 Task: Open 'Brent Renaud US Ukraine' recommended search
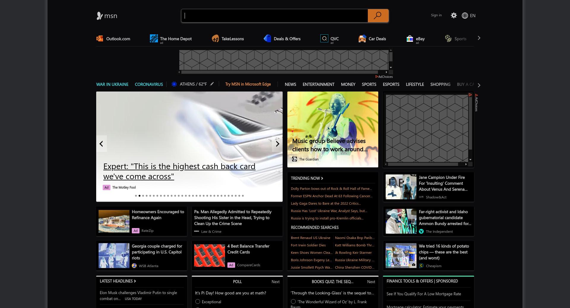click(x=311, y=238)
